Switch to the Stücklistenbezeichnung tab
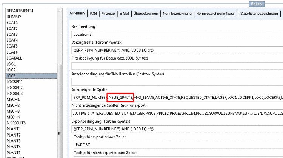The width and height of the screenshot is (283, 158). [x=259, y=14]
